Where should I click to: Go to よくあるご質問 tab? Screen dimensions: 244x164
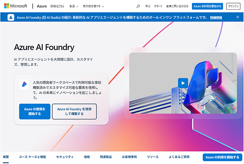tap(179, 157)
